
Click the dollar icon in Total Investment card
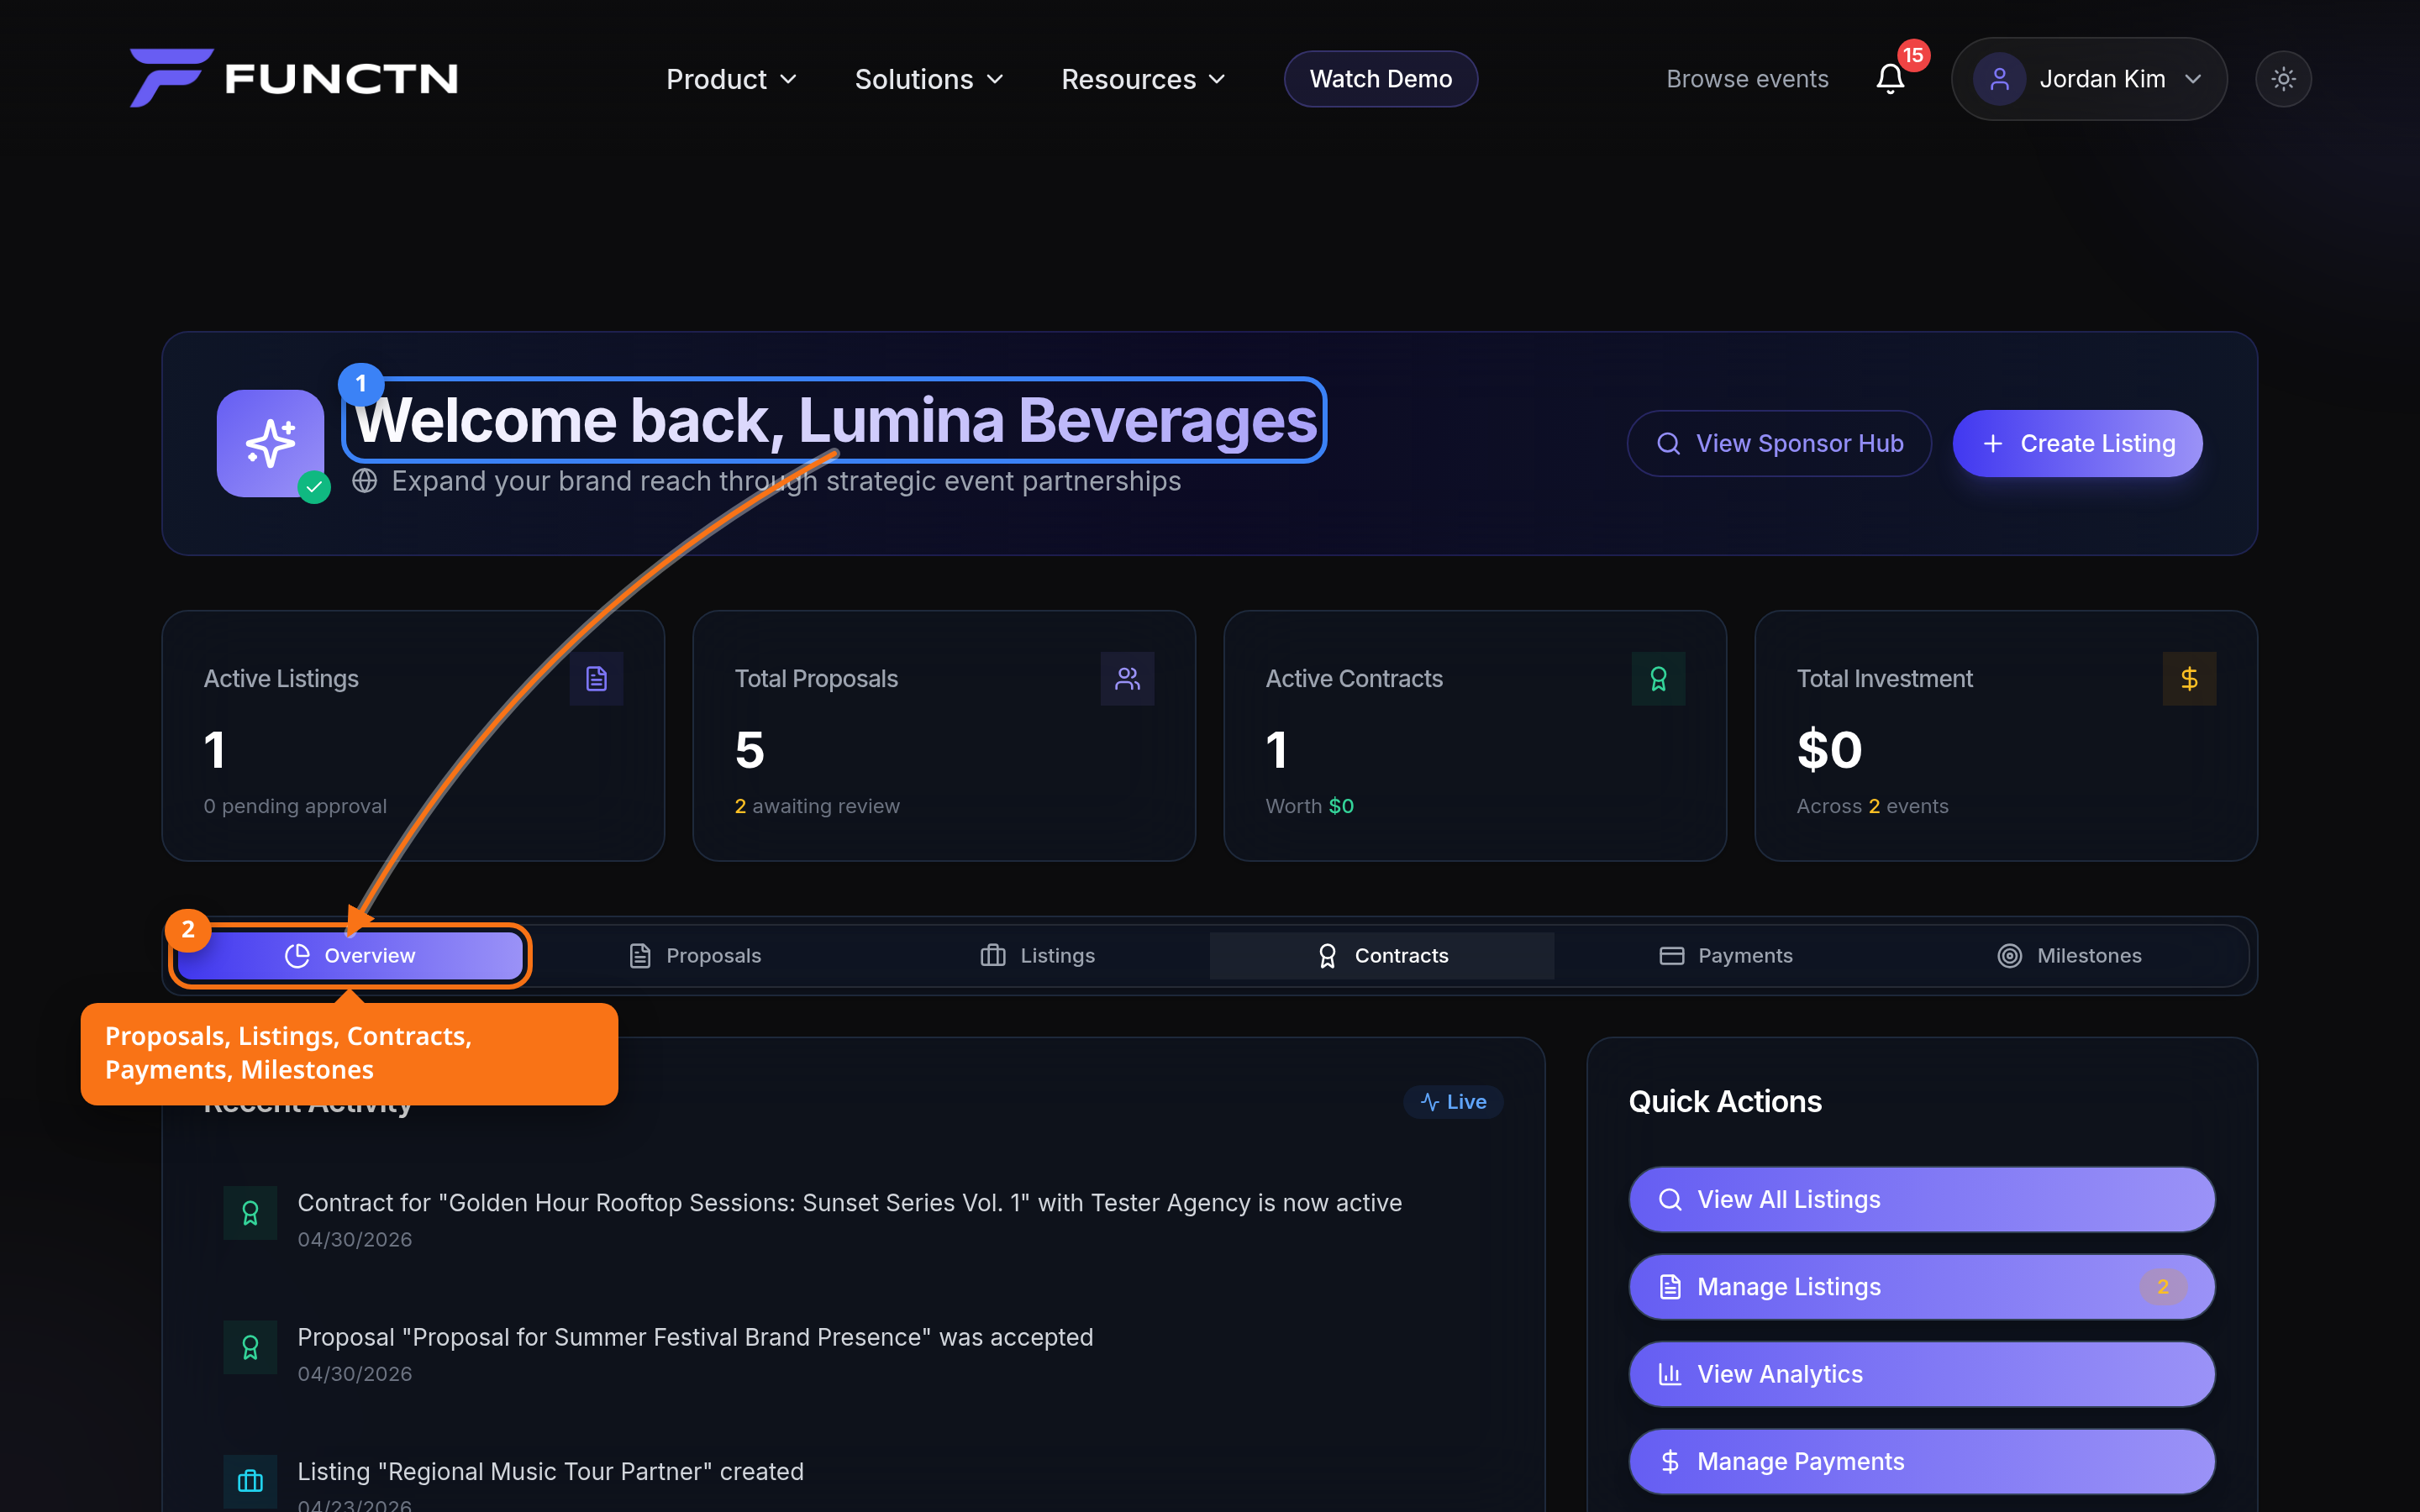tap(2190, 679)
